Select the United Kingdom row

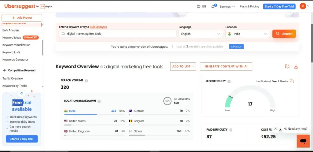pos(94,131)
